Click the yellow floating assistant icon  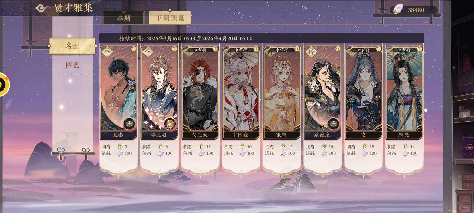pos(4,84)
